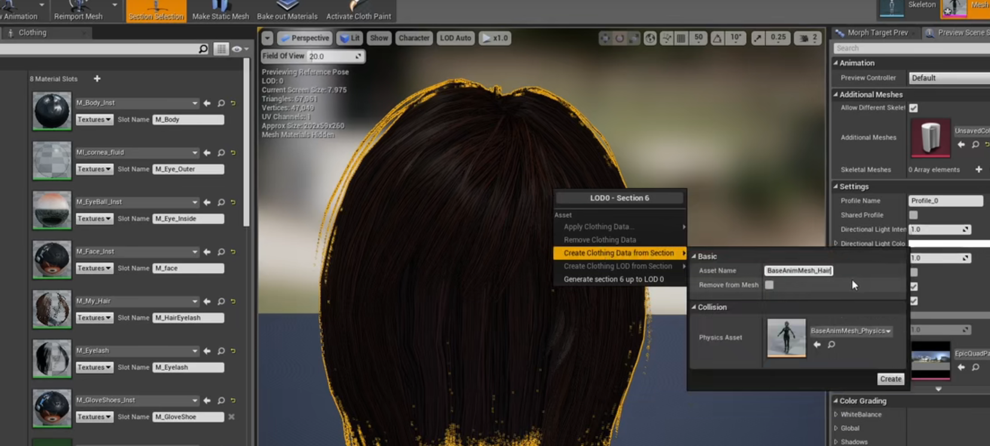Click the M_Body slot name field

click(188, 119)
